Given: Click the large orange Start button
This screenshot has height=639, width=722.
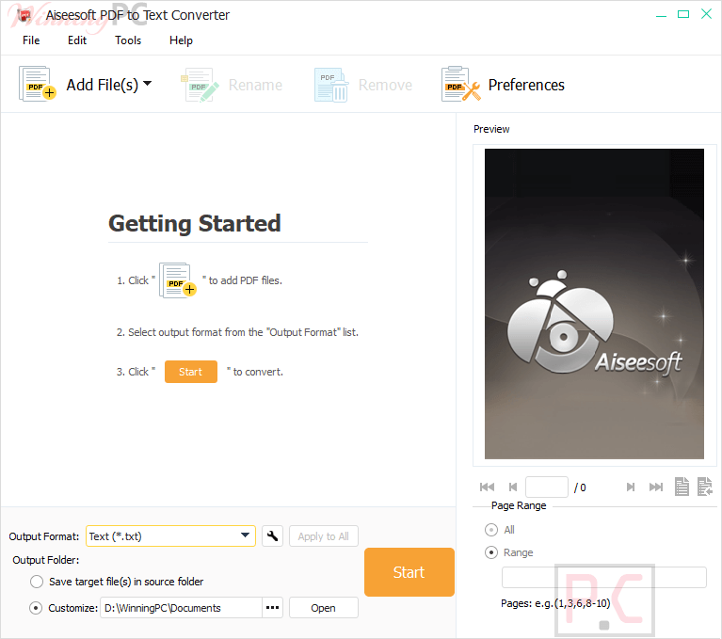Looking at the screenshot, I should click(x=409, y=572).
